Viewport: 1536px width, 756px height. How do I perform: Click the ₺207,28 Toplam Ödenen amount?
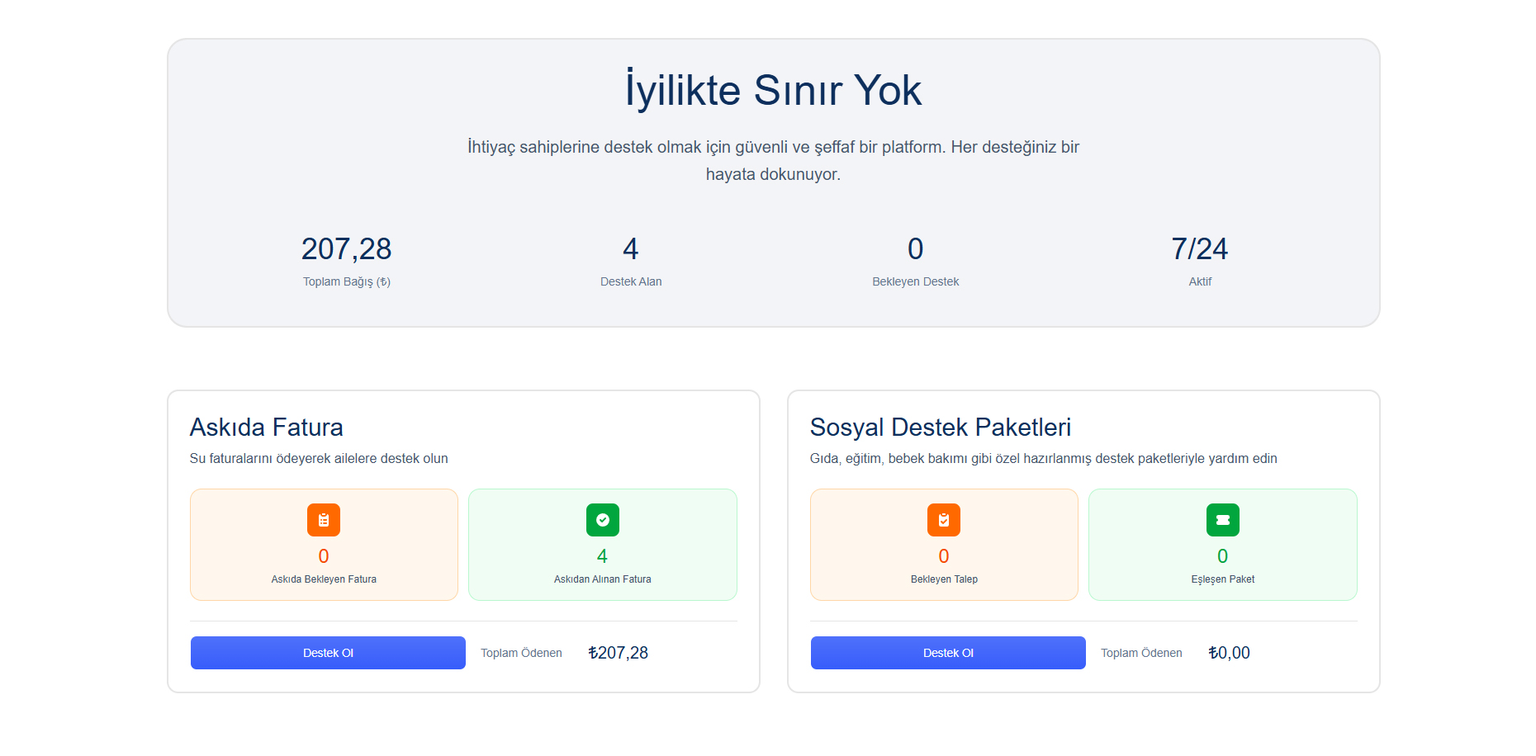pyautogui.click(x=618, y=653)
